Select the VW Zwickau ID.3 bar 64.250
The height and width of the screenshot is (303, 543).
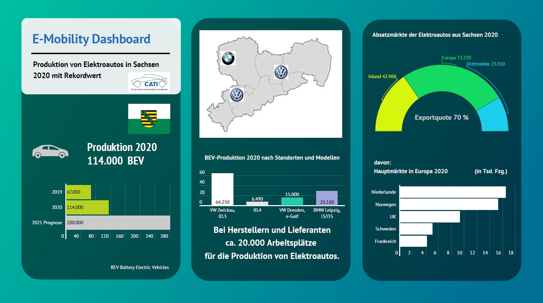(x=222, y=189)
